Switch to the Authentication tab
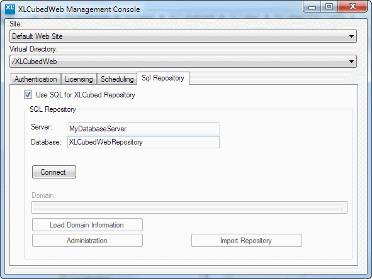 coord(36,79)
